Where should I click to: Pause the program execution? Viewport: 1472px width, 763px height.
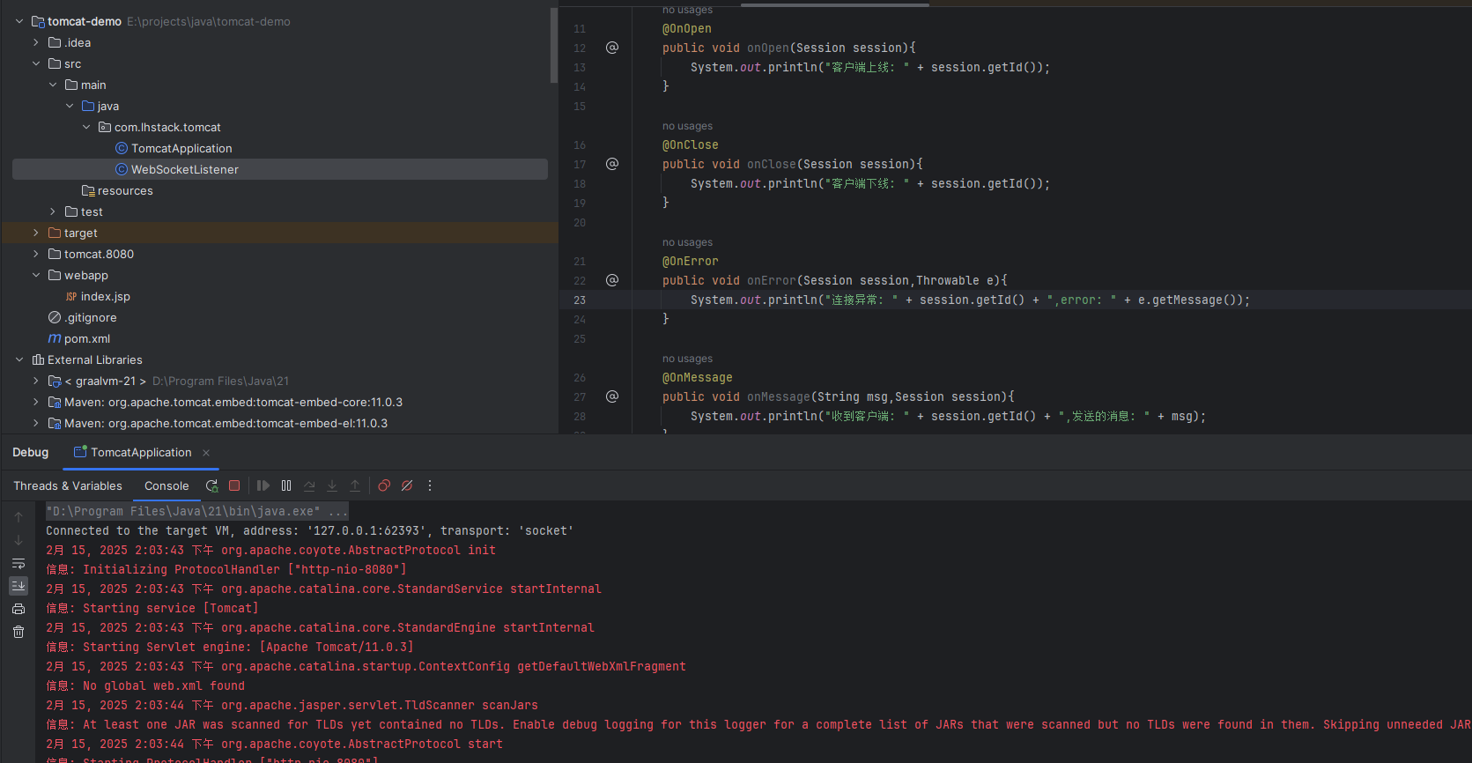pos(286,485)
